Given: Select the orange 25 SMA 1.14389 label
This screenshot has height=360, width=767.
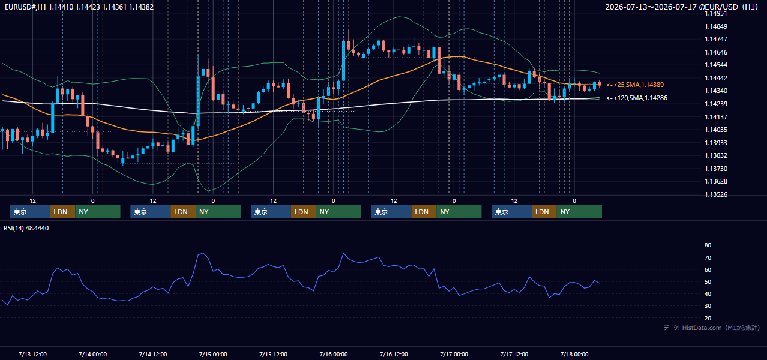Looking at the screenshot, I should point(635,85).
